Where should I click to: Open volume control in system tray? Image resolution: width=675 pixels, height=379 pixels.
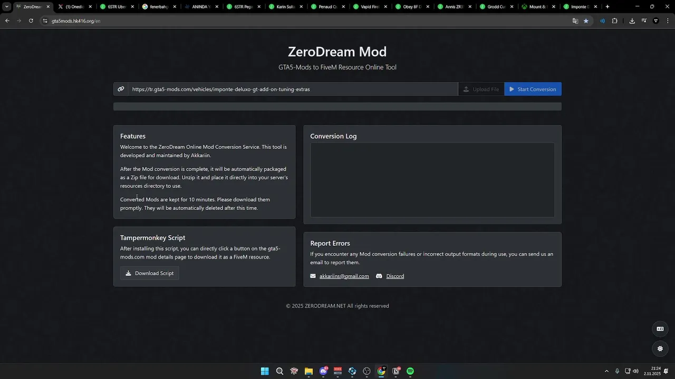coord(635,371)
